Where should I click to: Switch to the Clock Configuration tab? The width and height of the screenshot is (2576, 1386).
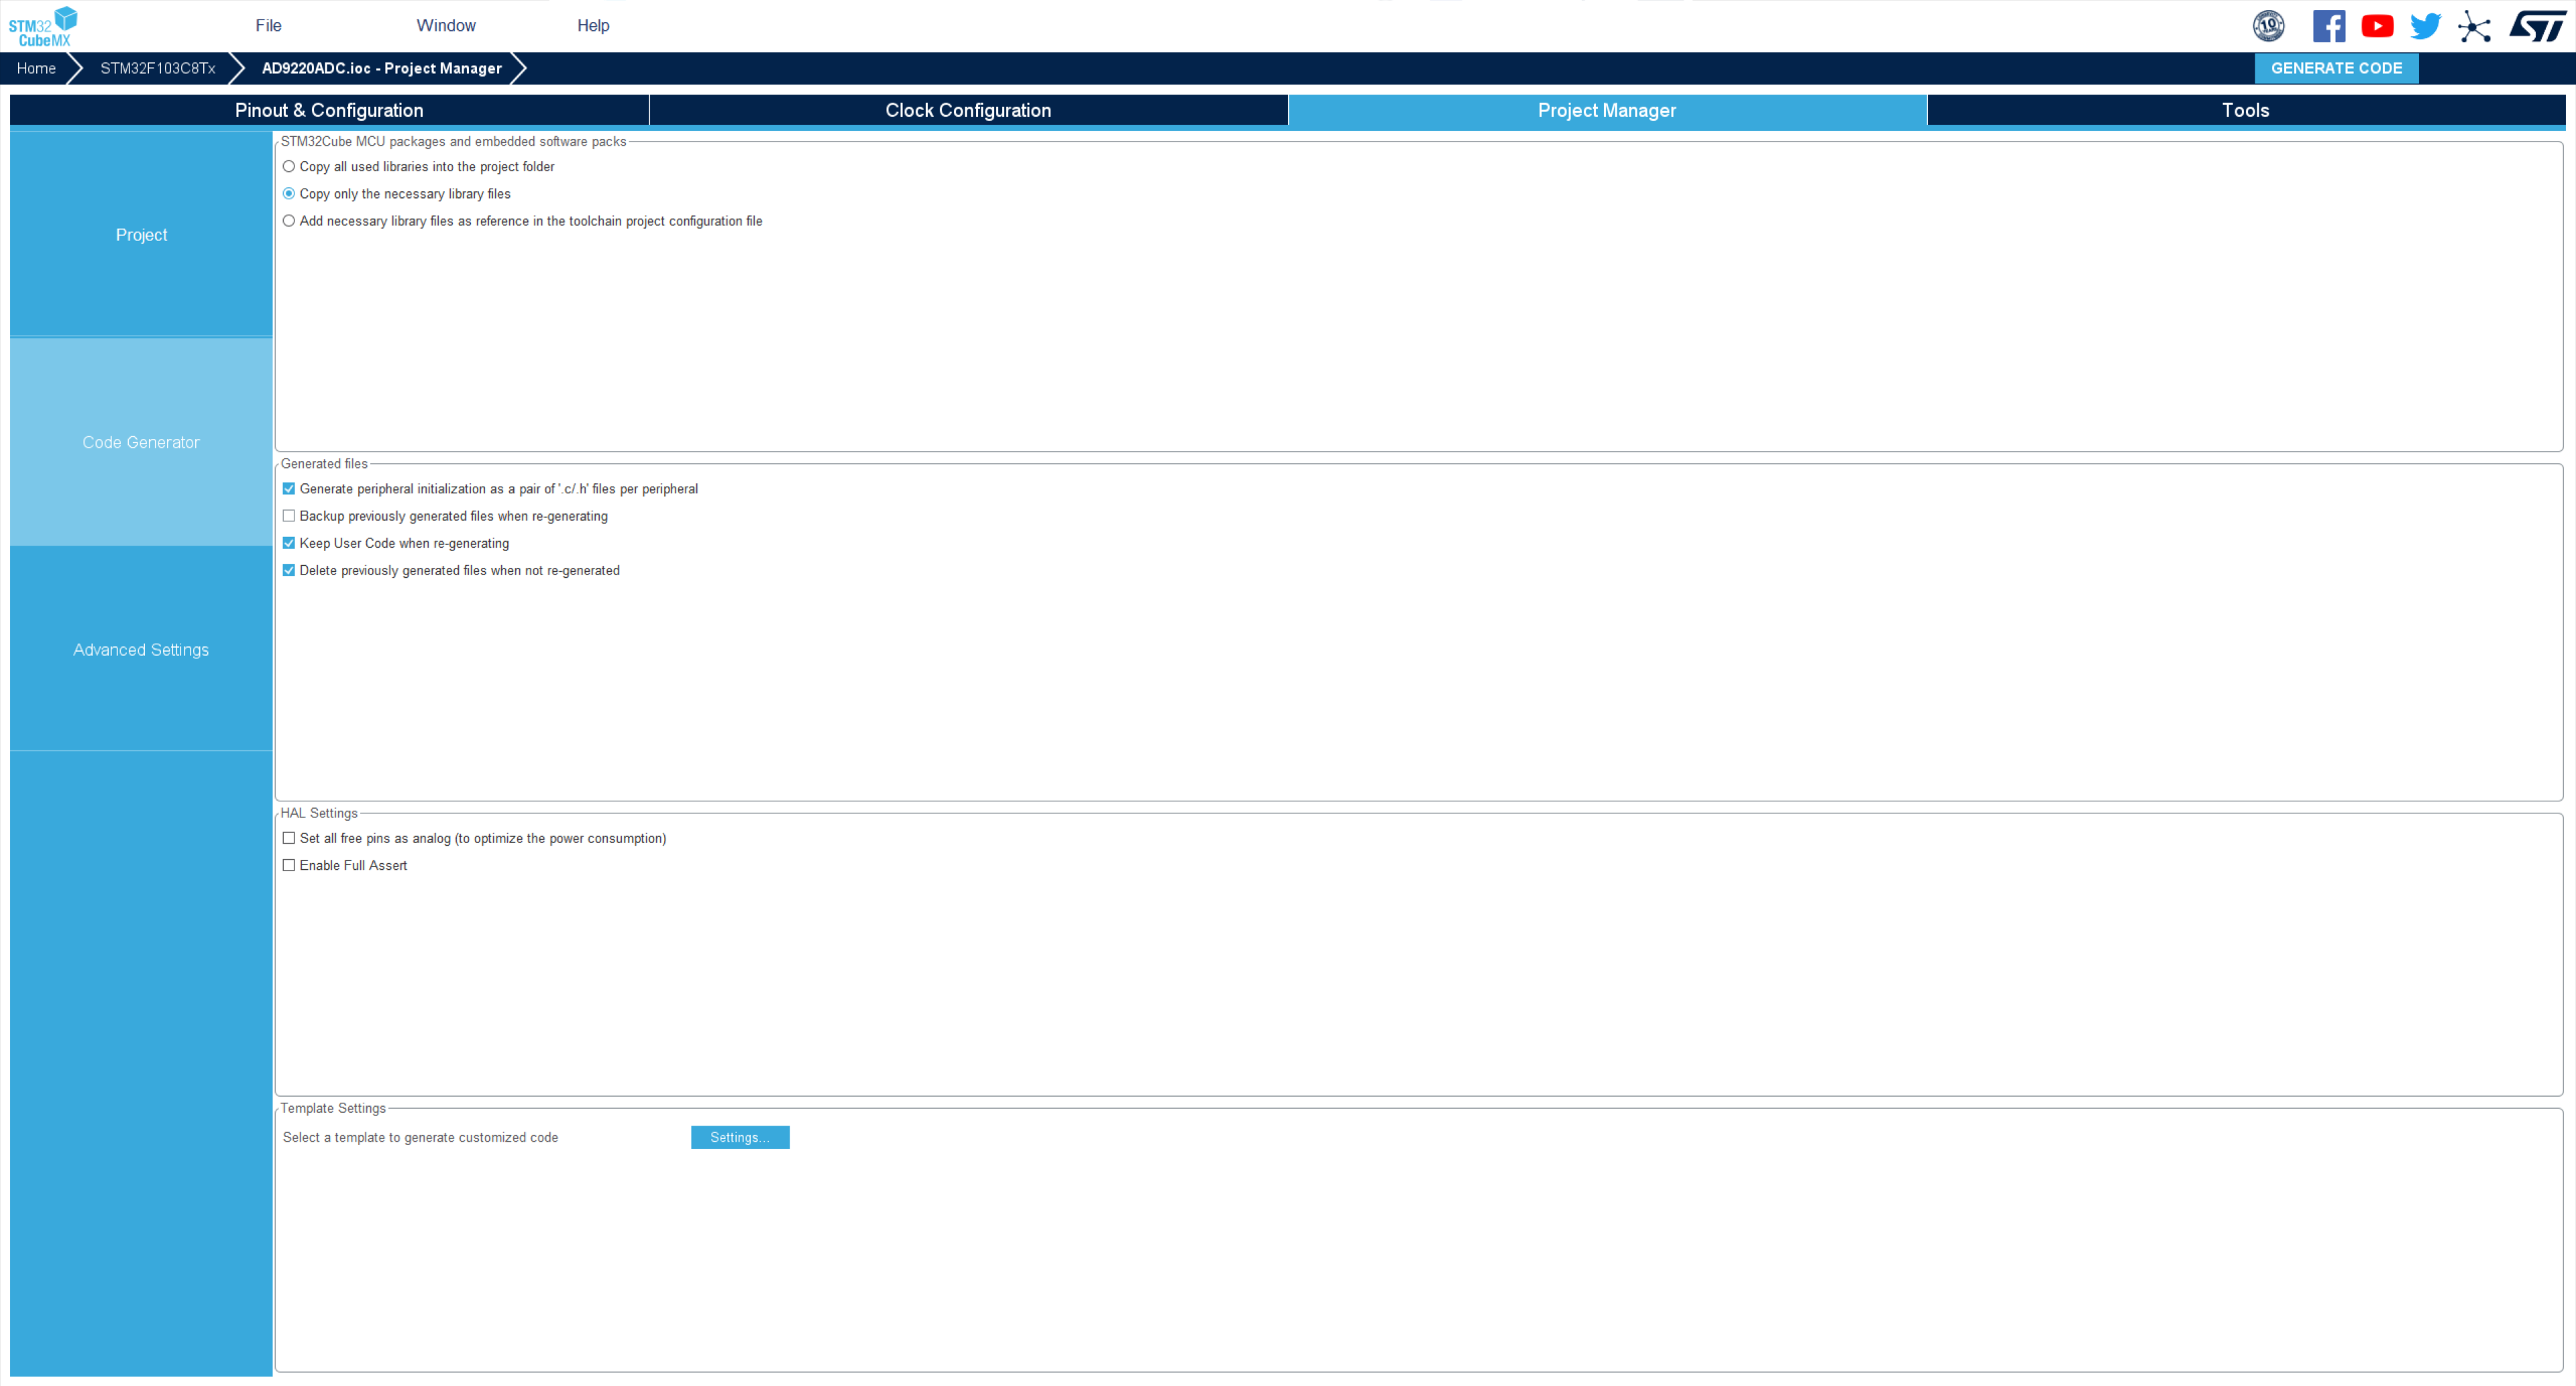968,110
